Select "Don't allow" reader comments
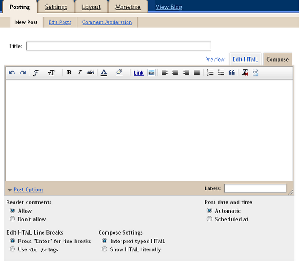This screenshot has width=299, height=263. [13, 219]
